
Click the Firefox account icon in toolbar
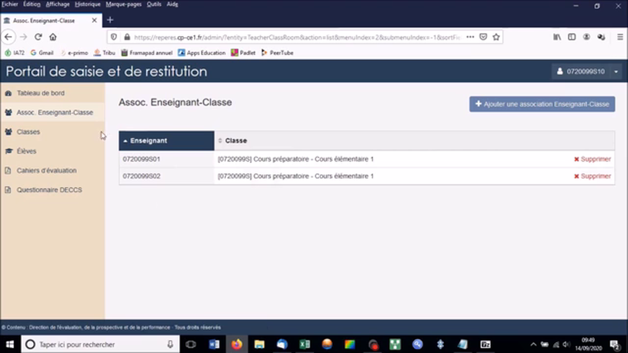[x=586, y=37]
